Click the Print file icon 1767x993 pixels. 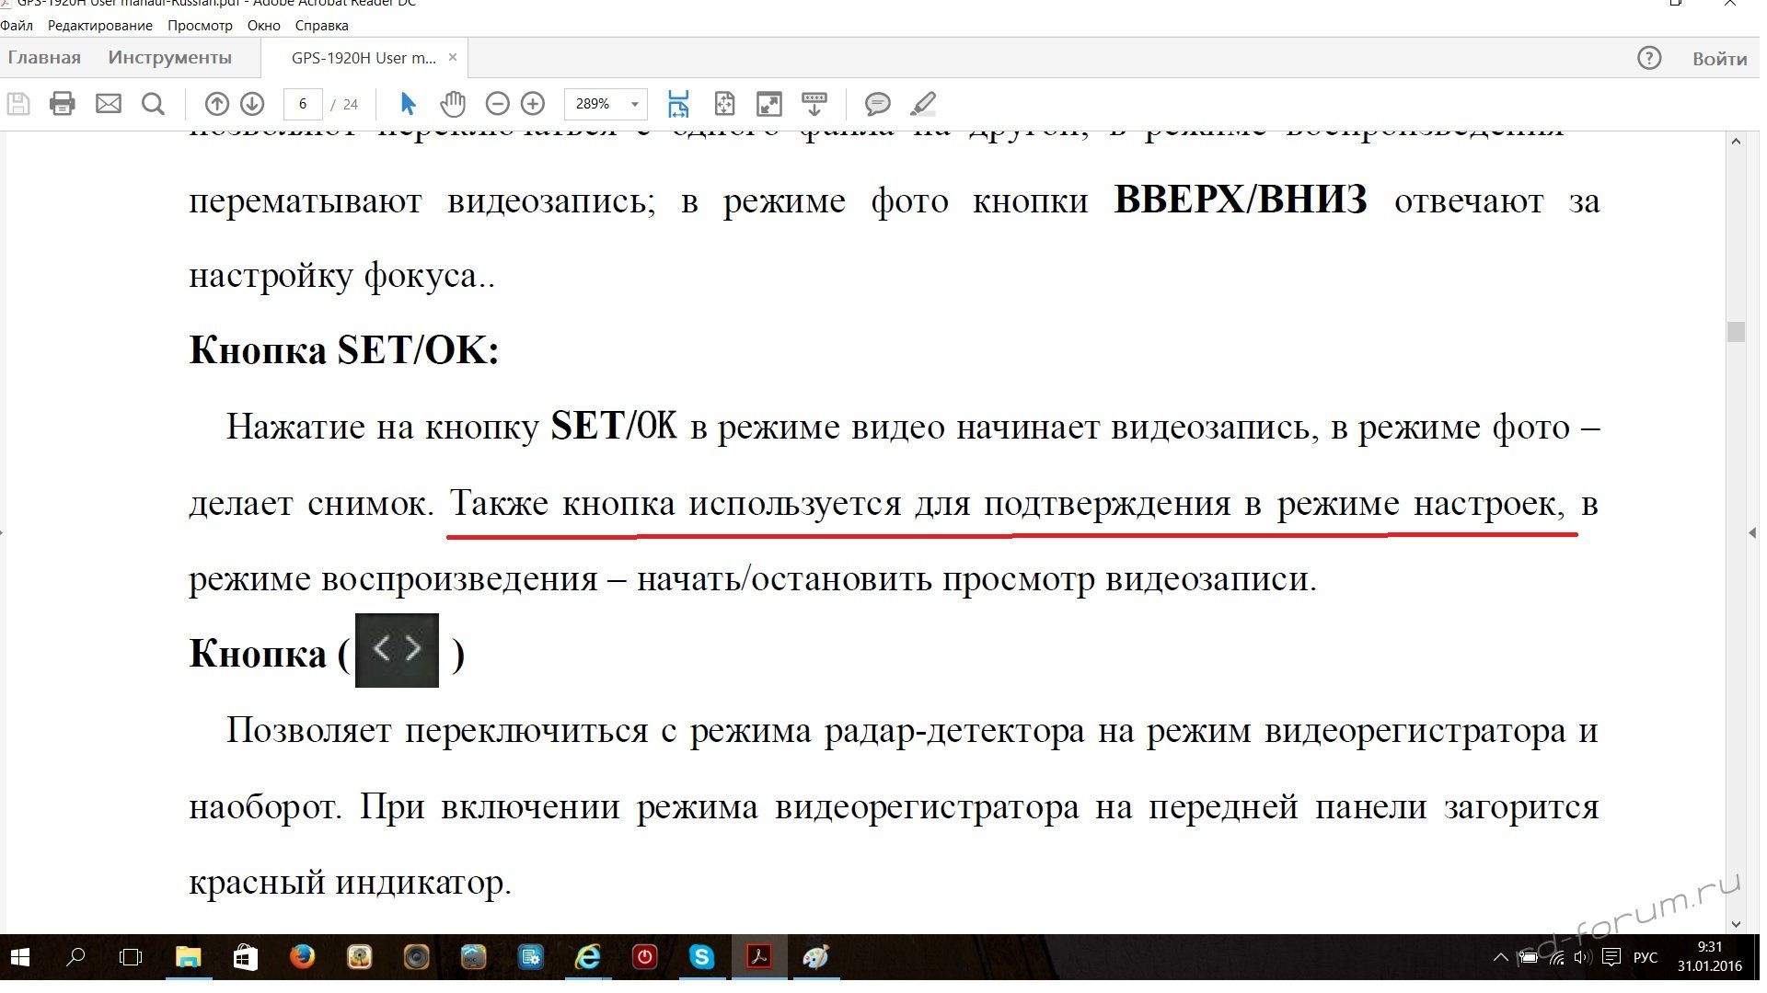(x=62, y=104)
